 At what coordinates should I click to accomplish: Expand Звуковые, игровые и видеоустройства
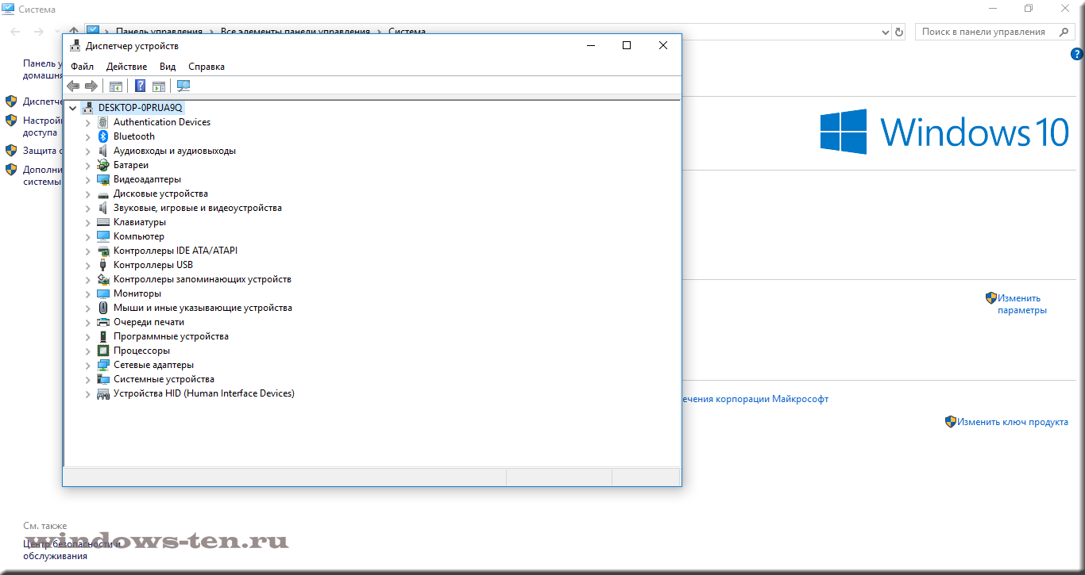tap(88, 208)
